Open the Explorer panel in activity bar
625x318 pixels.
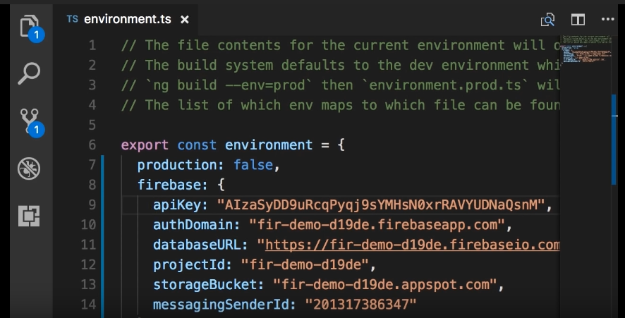click(x=29, y=26)
